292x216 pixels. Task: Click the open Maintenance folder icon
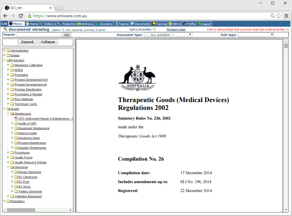point(12,113)
